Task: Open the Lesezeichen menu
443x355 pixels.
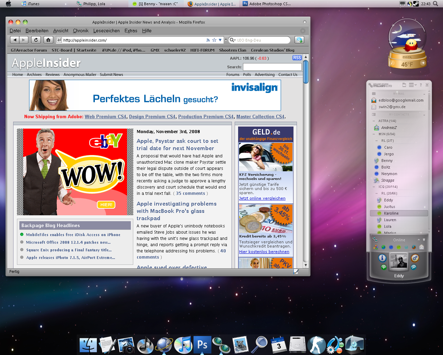Action: [106, 31]
